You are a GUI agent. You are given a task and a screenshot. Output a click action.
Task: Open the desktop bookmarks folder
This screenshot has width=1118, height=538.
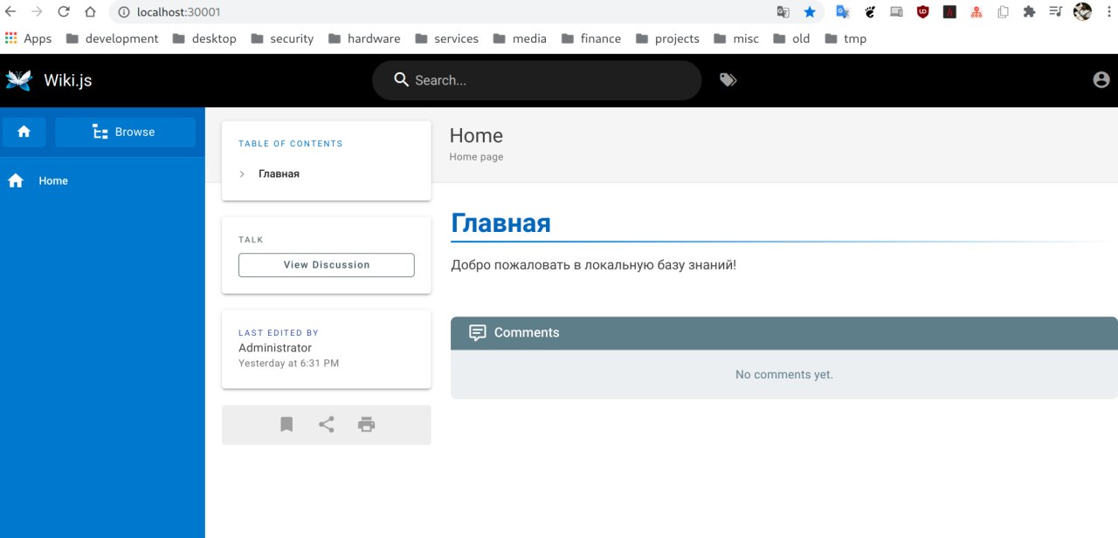204,38
